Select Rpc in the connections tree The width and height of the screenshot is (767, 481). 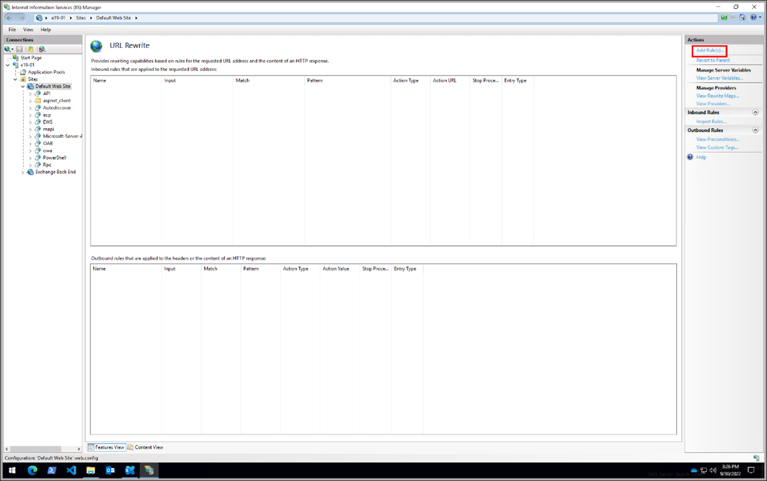(x=47, y=164)
